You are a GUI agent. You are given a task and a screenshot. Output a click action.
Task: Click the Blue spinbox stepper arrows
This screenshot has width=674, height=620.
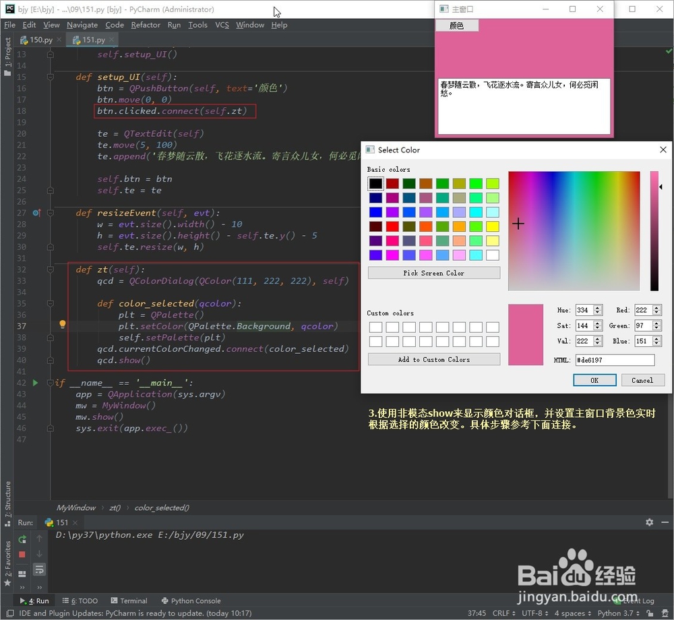(x=656, y=341)
